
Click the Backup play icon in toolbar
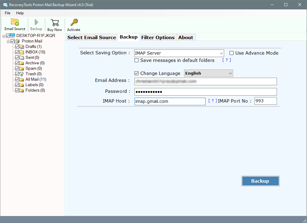36,22
